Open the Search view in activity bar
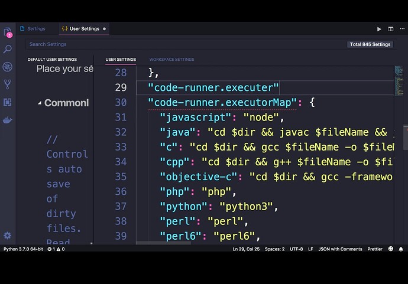This screenshot has width=408, height=284. coord(8,49)
